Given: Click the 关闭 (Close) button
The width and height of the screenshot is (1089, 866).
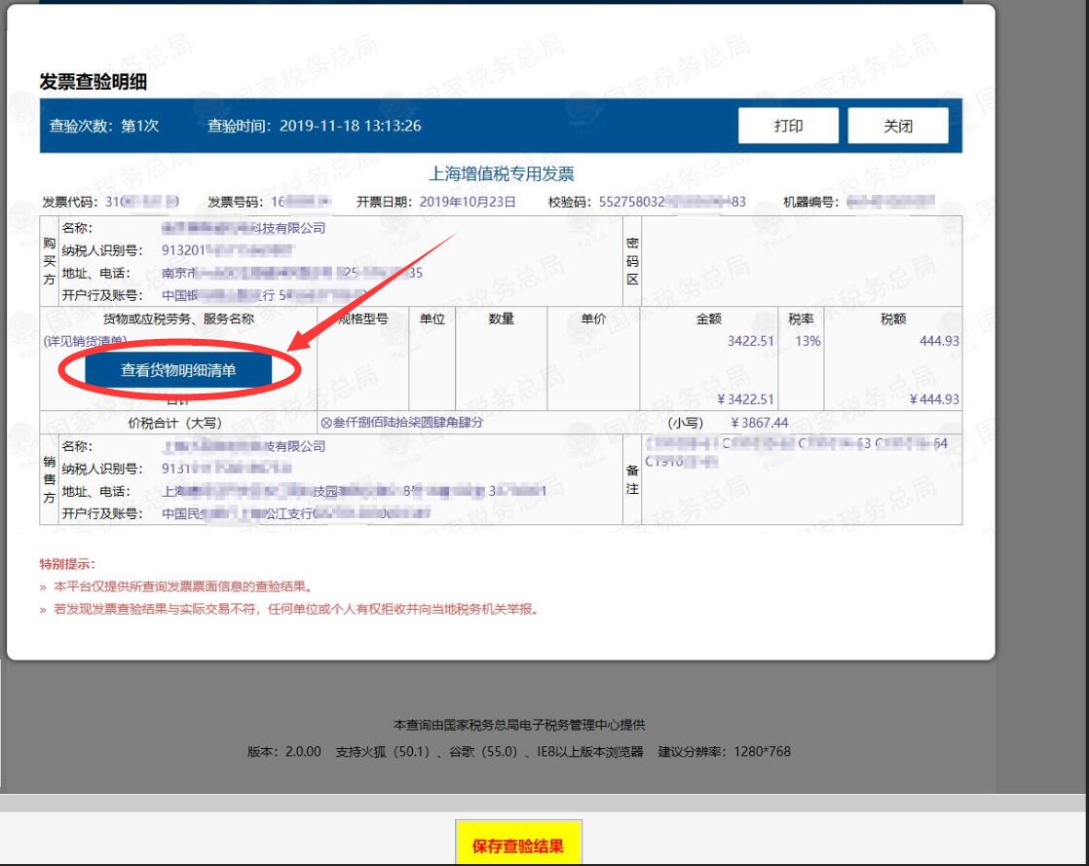Looking at the screenshot, I should [x=898, y=125].
